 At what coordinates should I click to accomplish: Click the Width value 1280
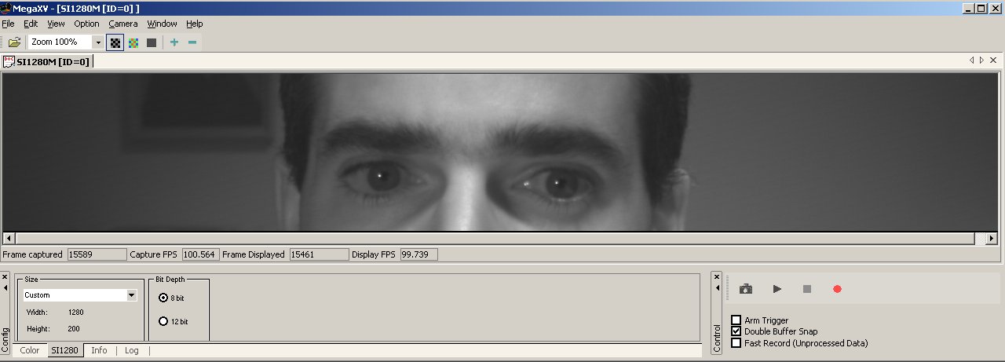(77, 313)
